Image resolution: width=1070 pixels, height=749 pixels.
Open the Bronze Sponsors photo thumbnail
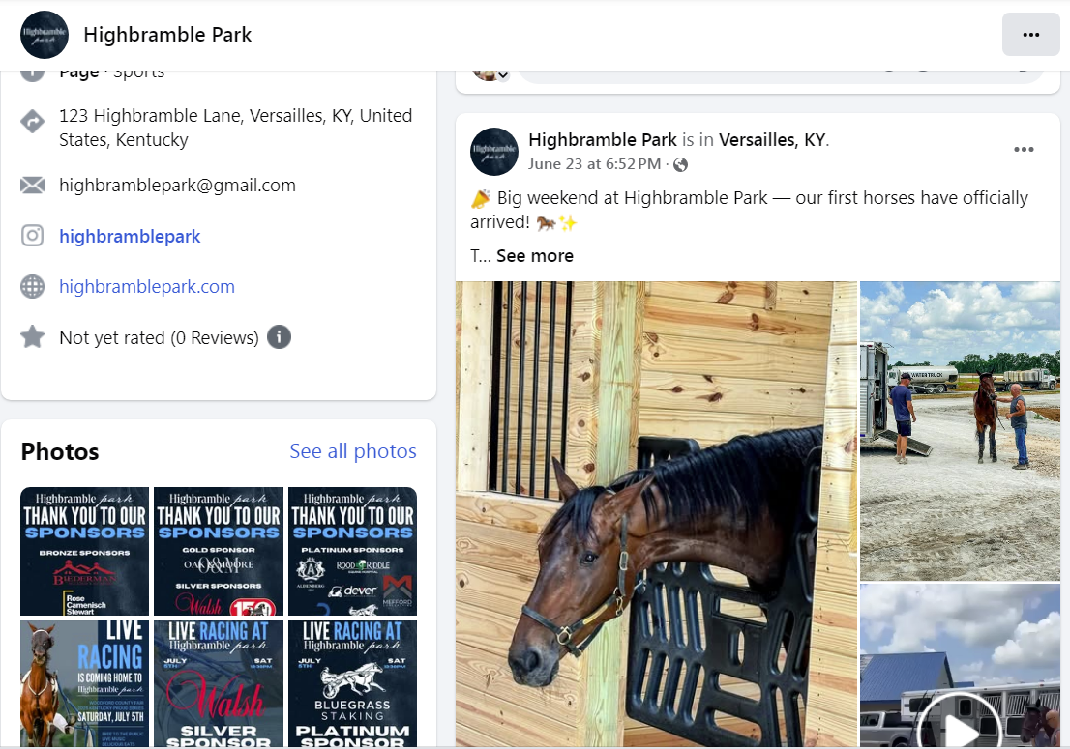[84, 551]
